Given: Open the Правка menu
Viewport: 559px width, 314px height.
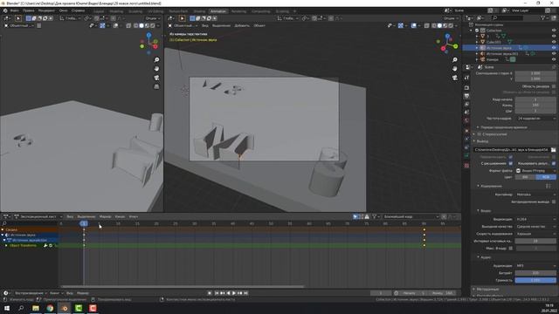Looking at the screenshot, I should [x=29, y=10].
